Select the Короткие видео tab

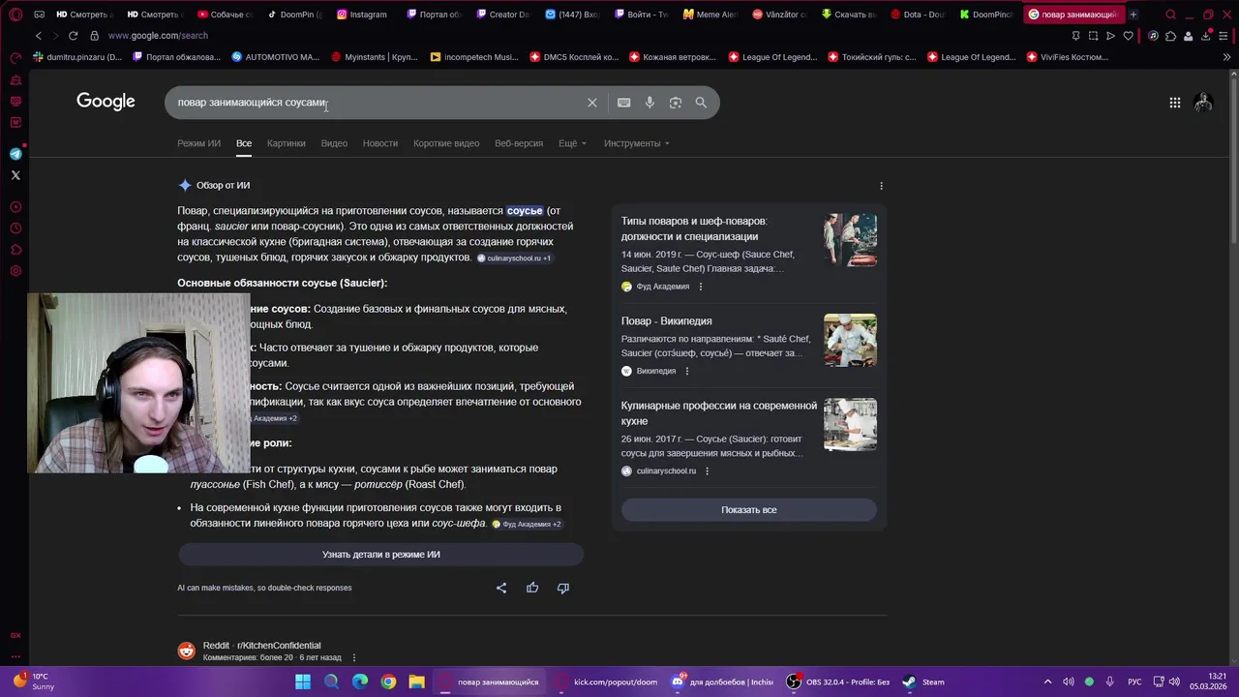click(446, 143)
